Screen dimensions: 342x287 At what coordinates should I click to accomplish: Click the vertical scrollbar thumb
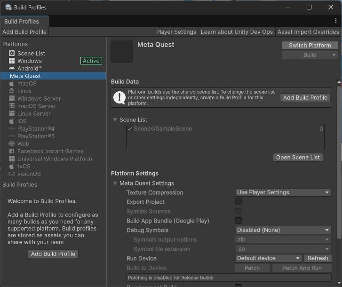339,162
